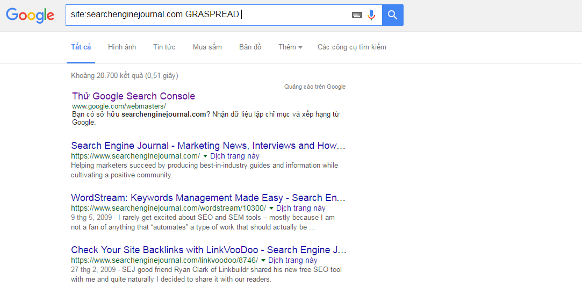Select the '27 thg 2, 2009' date text
The height and width of the screenshot is (294, 582).
click(93, 270)
